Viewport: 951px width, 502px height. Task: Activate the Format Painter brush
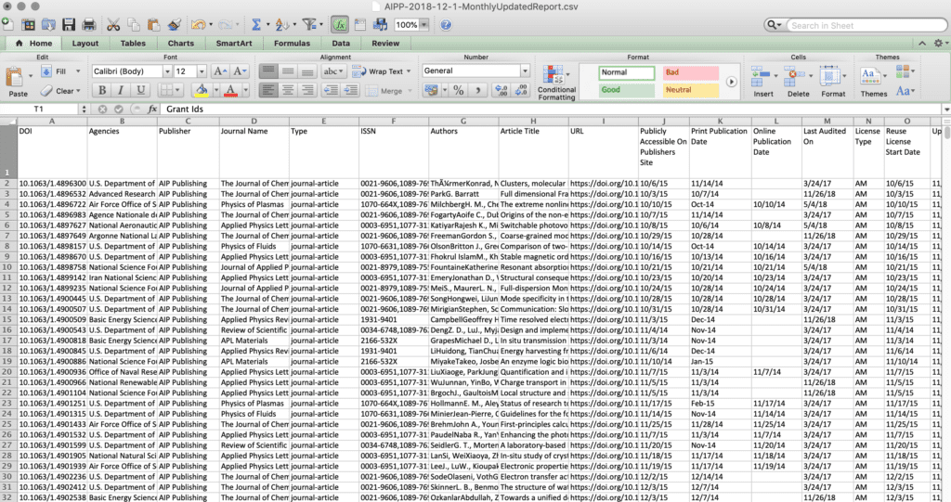175,25
